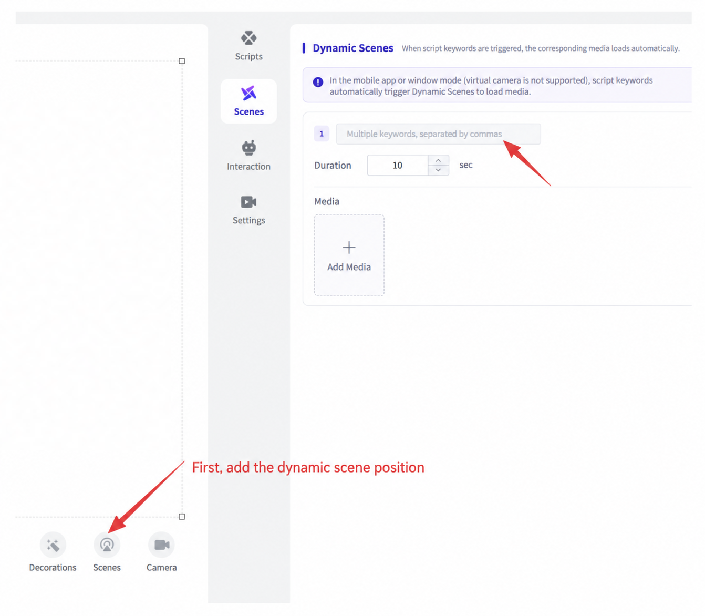Focus the multiple keywords input field

pyautogui.click(x=438, y=134)
